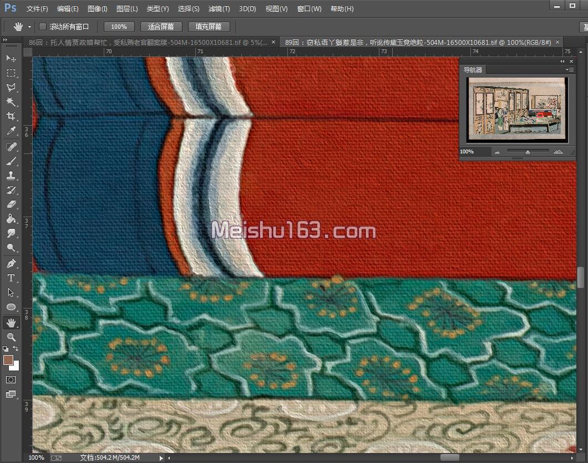The height and width of the screenshot is (463, 588).
Task: Open the status bar info arrow menu
Action: tap(161, 458)
